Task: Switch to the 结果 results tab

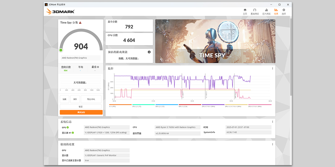Action: (x=276, y=11)
